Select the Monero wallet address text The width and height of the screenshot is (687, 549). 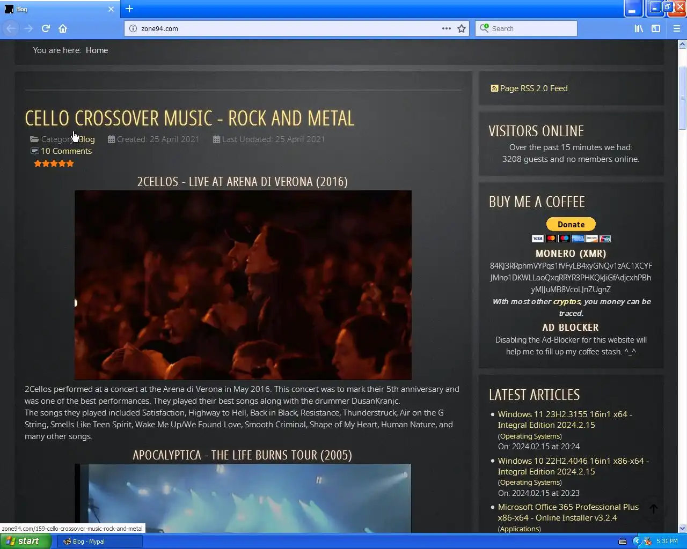tap(571, 278)
